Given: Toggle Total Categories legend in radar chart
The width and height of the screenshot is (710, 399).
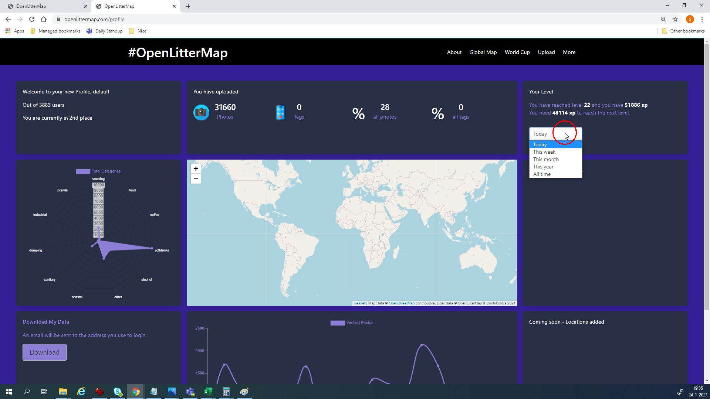Looking at the screenshot, I should tap(98, 171).
